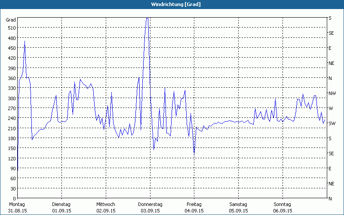Screen dimensions: 344x215
Task: Click the 420 axis value
Action: point(12,58)
